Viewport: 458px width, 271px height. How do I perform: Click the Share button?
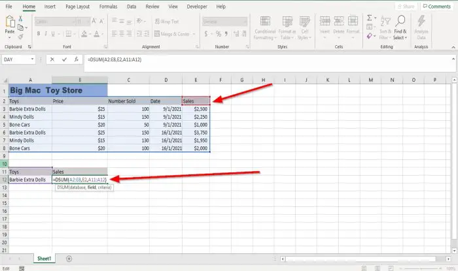406,7
